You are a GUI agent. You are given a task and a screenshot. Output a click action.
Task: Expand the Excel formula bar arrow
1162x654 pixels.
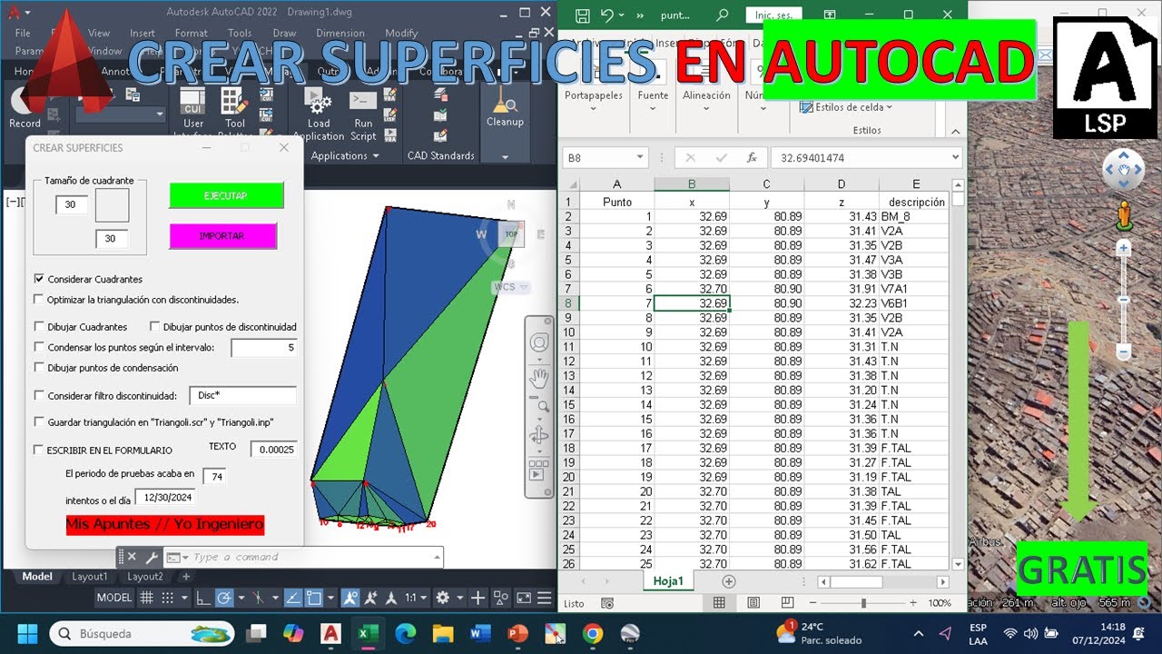pyautogui.click(x=955, y=158)
